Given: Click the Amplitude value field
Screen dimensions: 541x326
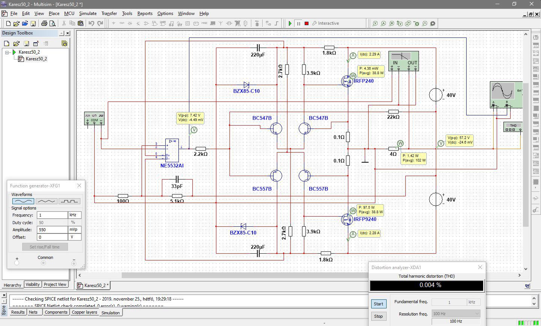Looking at the screenshot, I should pos(52,230).
